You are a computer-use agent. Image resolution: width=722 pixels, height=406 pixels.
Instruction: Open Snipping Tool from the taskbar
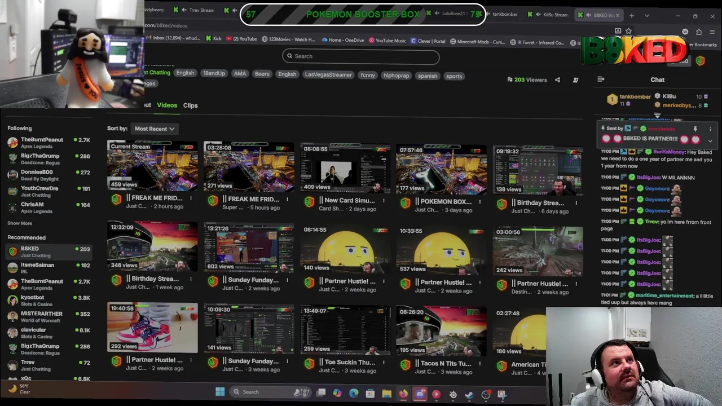coord(502,395)
